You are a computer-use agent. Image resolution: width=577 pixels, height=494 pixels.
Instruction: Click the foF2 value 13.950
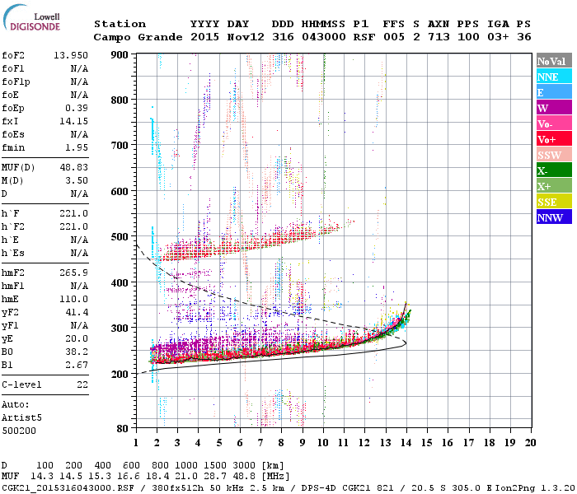[x=71, y=55]
